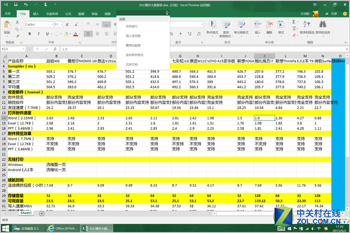The width and height of the screenshot is (350, 233).
Task: Switch to the 插入 (Insert) tab
Action: [36, 14]
